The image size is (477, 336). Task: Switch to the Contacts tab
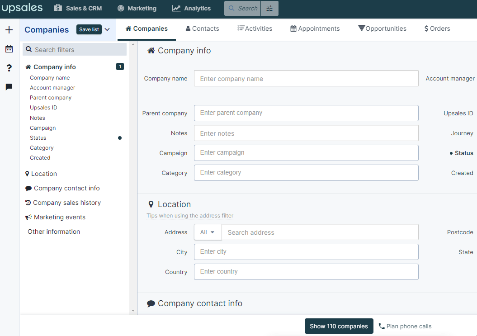(202, 28)
